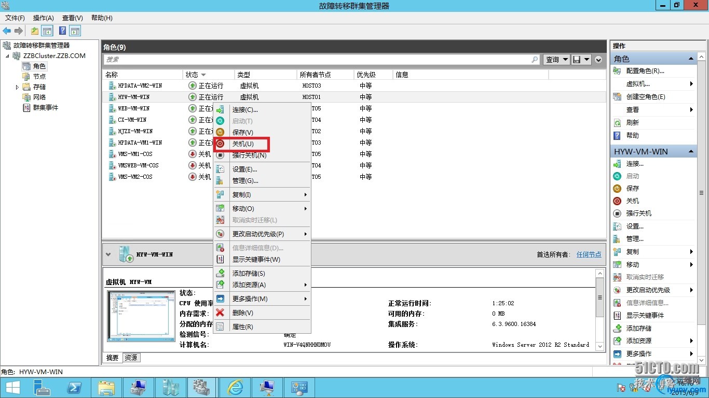Click the 刷新 refresh icon in the actions pane
709x398 pixels.
pyautogui.click(x=617, y=123)
